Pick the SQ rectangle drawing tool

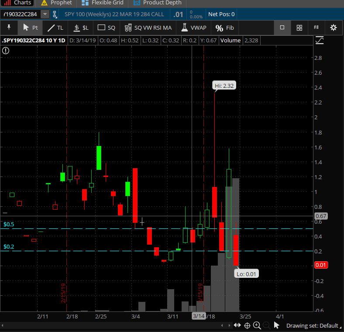(107, 28)
